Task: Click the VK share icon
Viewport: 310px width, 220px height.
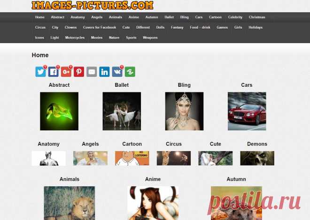Action: [x=117, y=71]
